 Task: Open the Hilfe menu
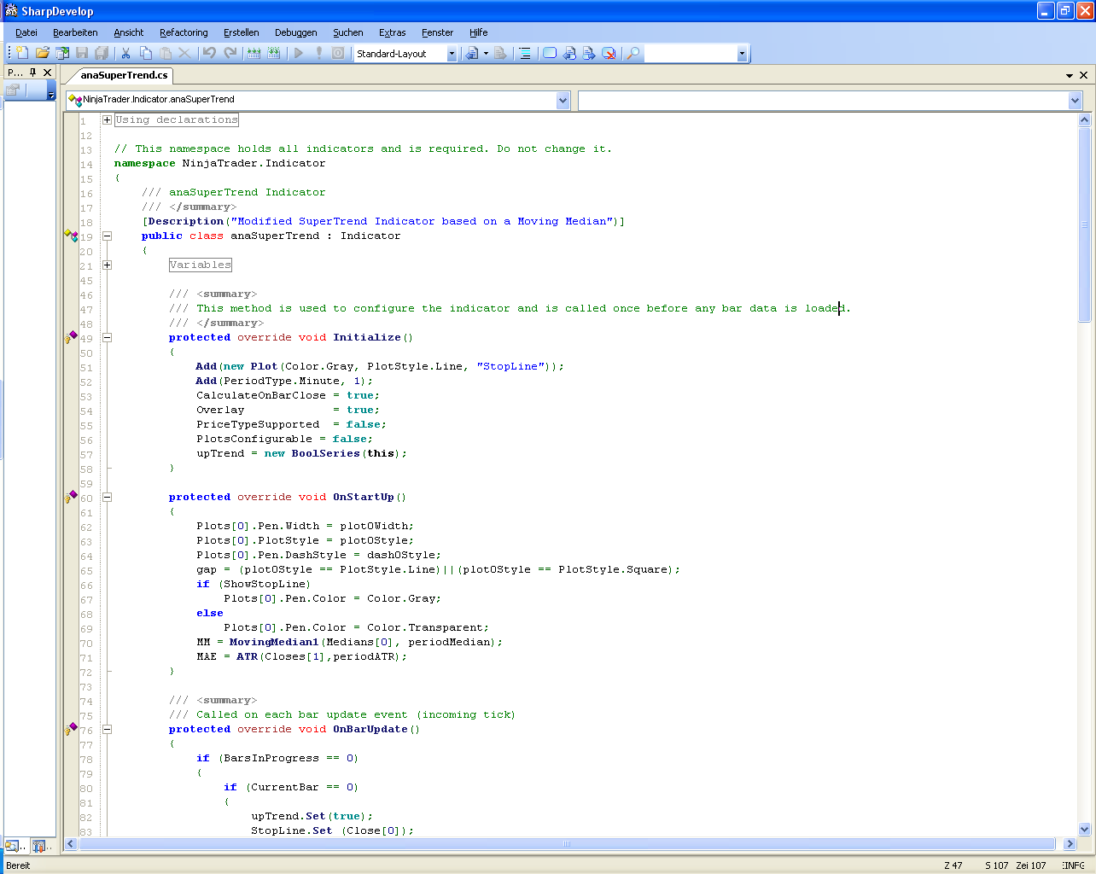point(479,32)
